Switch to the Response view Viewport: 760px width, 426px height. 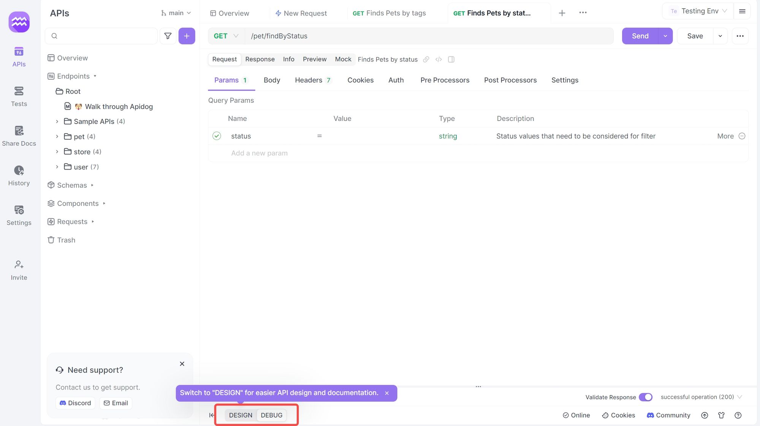(260, 59)
